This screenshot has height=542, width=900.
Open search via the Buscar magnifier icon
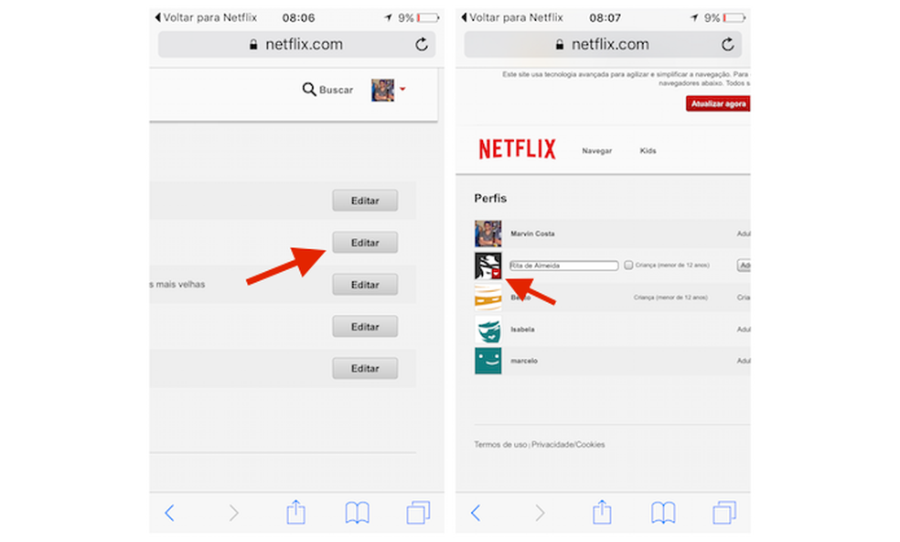pos(309,90)
